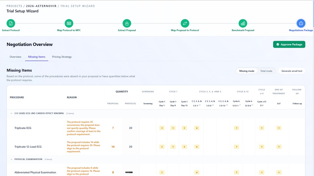This screenshot has width=314, height=176.
Task: Click Triplicate ECG Cycle ≥13 D1 badge
Action: pos(262,128)
